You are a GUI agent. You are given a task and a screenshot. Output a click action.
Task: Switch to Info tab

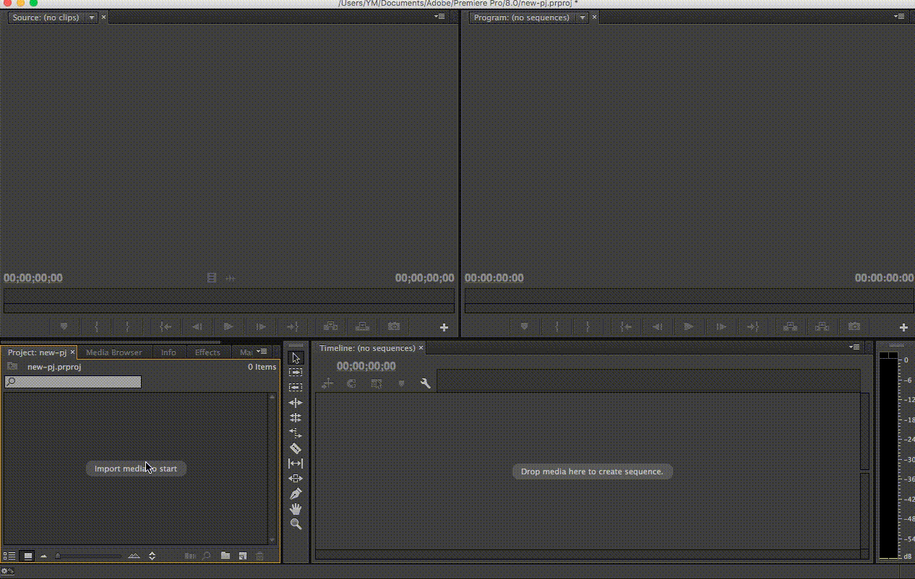[168, 352]
